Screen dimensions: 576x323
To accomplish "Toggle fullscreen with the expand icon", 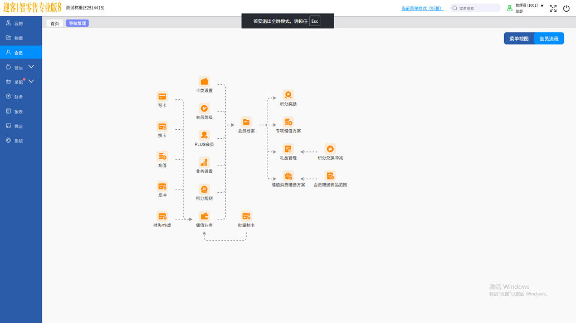I will (553, 8).
